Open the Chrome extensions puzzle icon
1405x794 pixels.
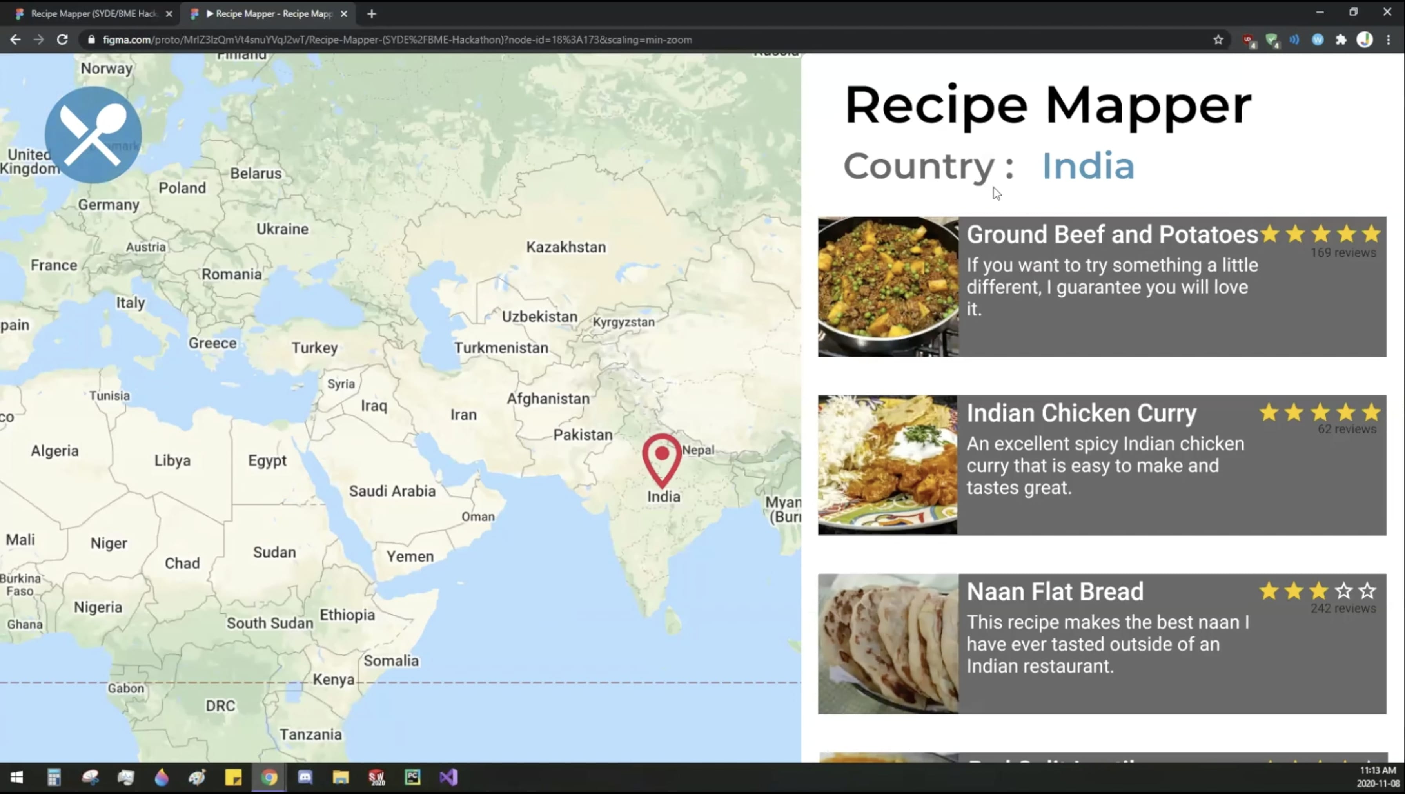click(1341, 40)
